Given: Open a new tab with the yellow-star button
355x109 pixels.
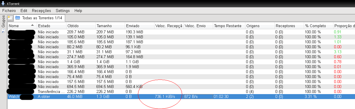Looking at the screenshot, I should point(10,18).
